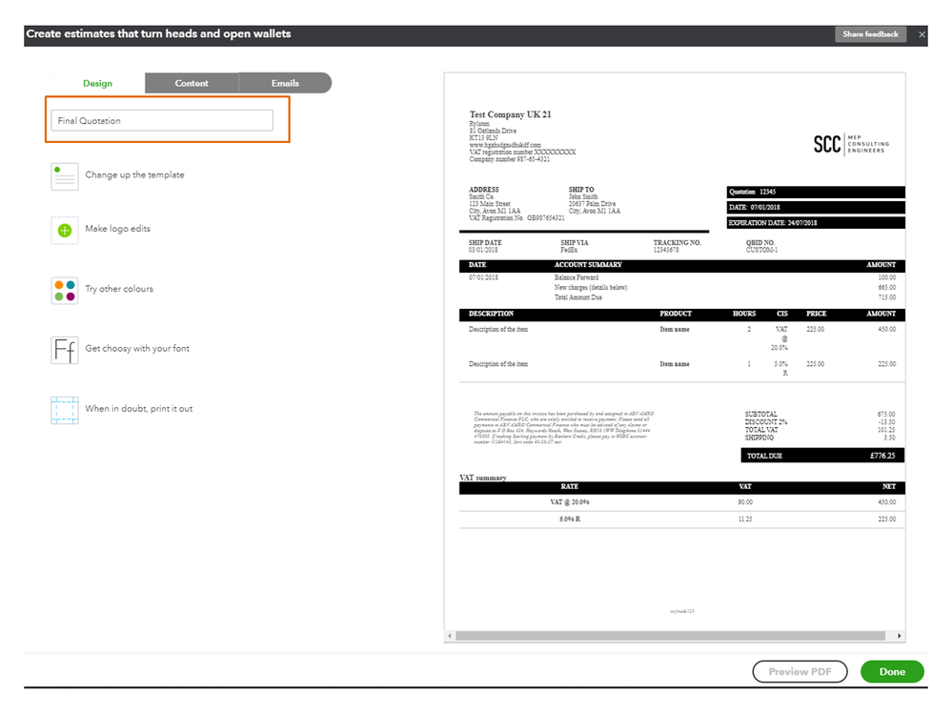This screenshot has width=952, height=714.
Task: Click Make logo edits text
Action: point(118,229)
